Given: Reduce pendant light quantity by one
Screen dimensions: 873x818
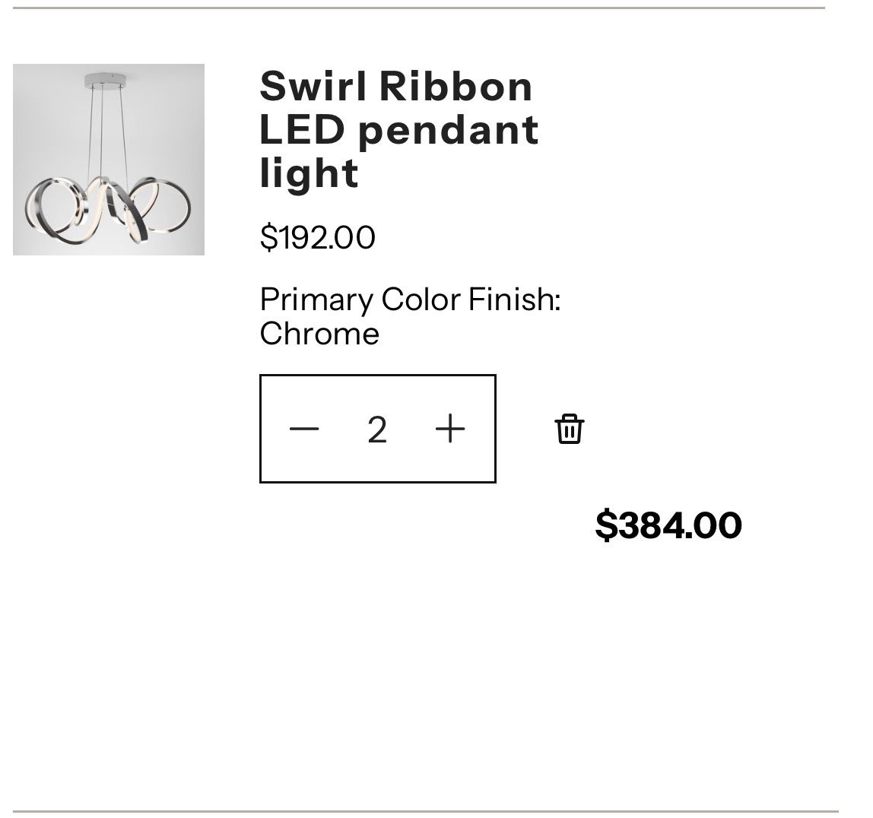Looking at the screenshot, I should (x=304, y=429).
